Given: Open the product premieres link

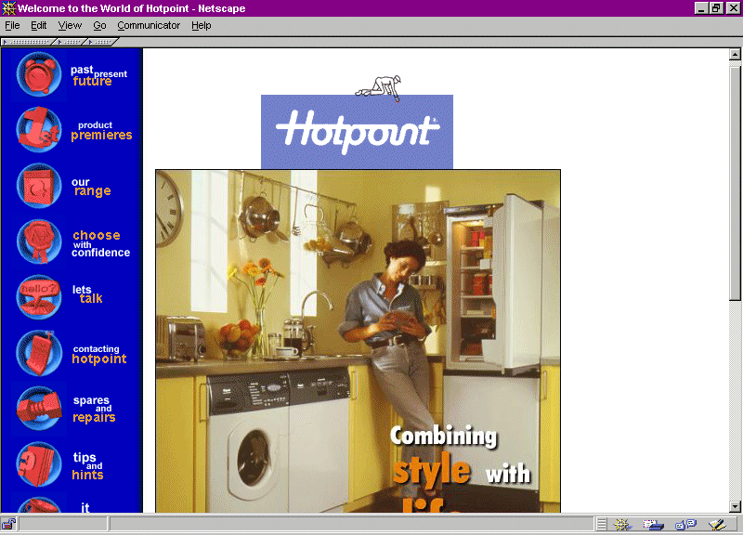Looking at the screenshot, I should (101, 131).
